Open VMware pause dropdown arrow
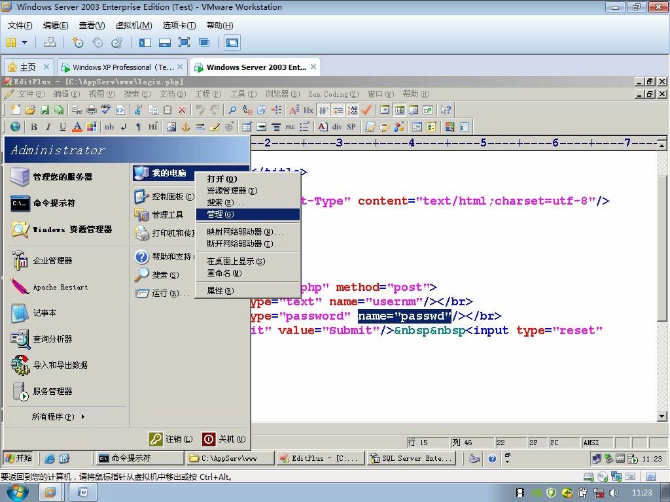This screenshot has height=502, width=670. point(24,42)
